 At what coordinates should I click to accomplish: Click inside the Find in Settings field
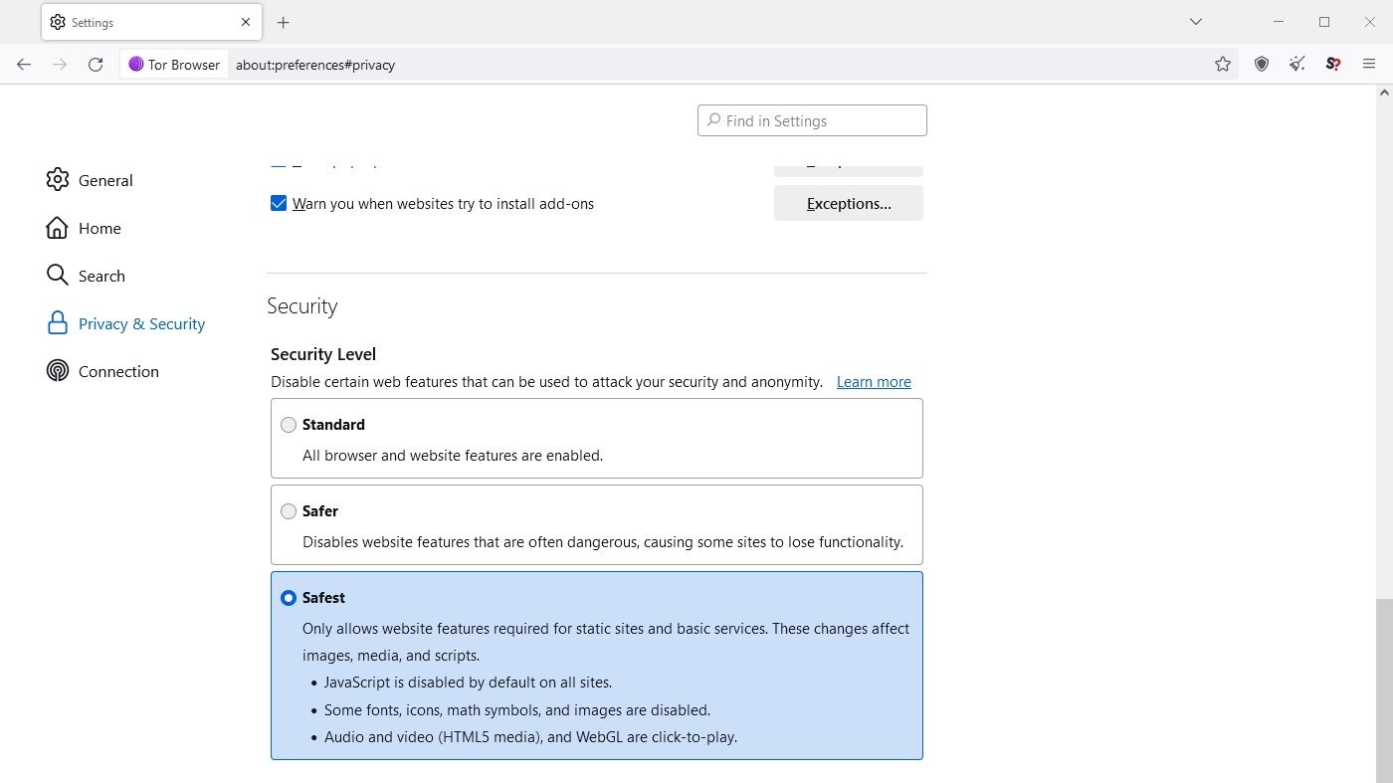click(x=812, y=119)
